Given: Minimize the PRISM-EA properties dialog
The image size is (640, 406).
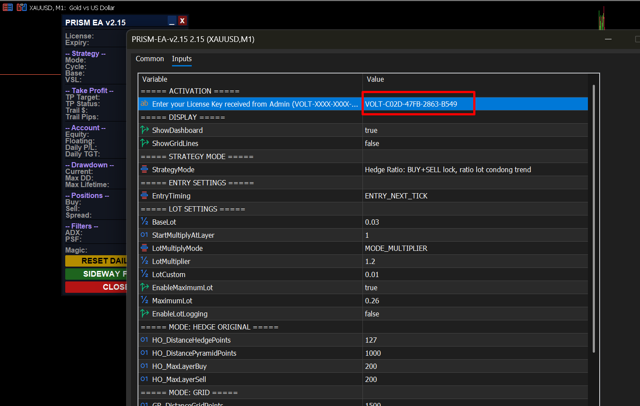Looking at the screenshot, I should pos(608,39).
